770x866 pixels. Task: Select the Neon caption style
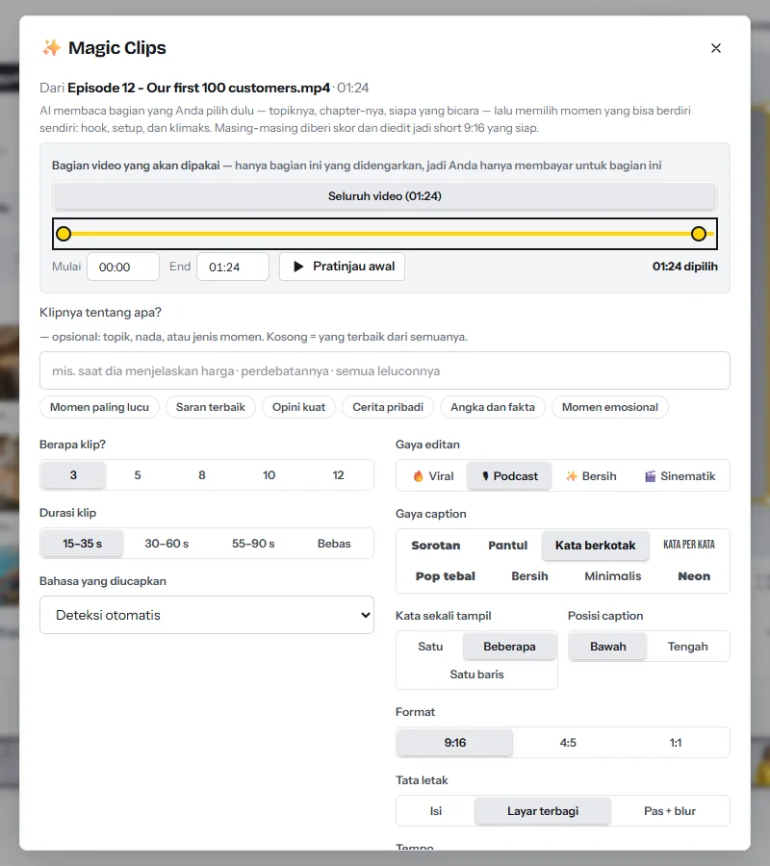coord(694,576)
